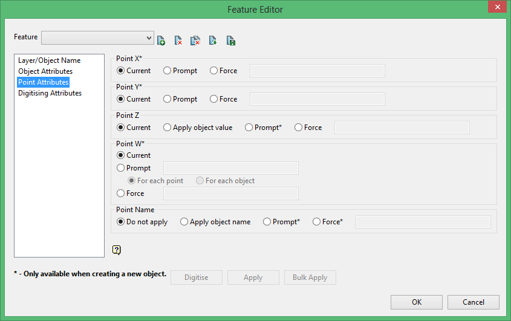Click the import feature icon with green arrow
The height and width of the screenshot is (321, 511).
pyautogui.click(x=213, y=41)
